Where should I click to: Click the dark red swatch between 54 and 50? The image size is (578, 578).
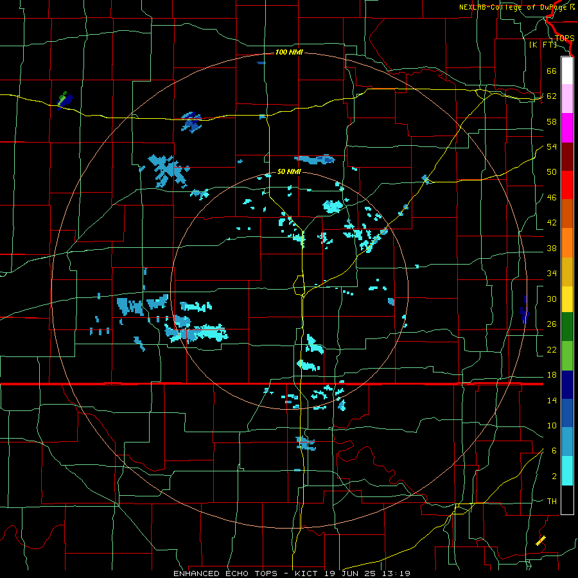click(x=567, y=157)
